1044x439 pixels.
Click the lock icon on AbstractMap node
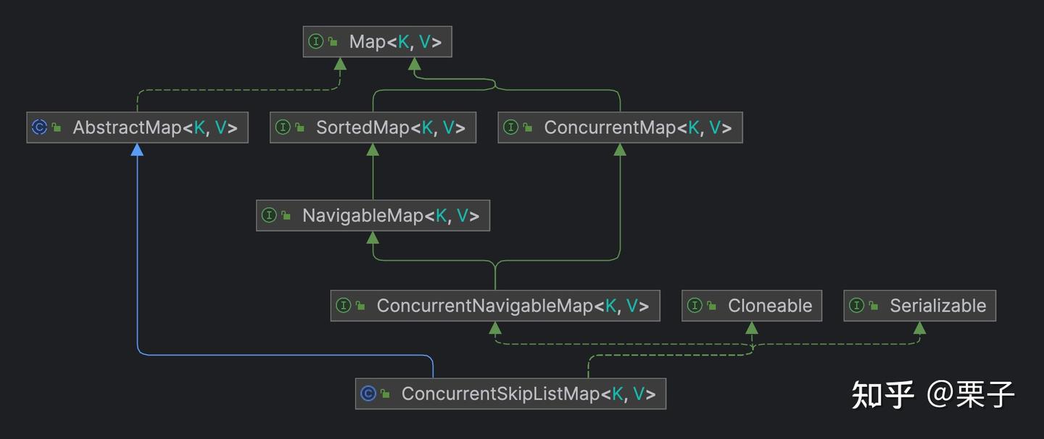pos(57,127)
